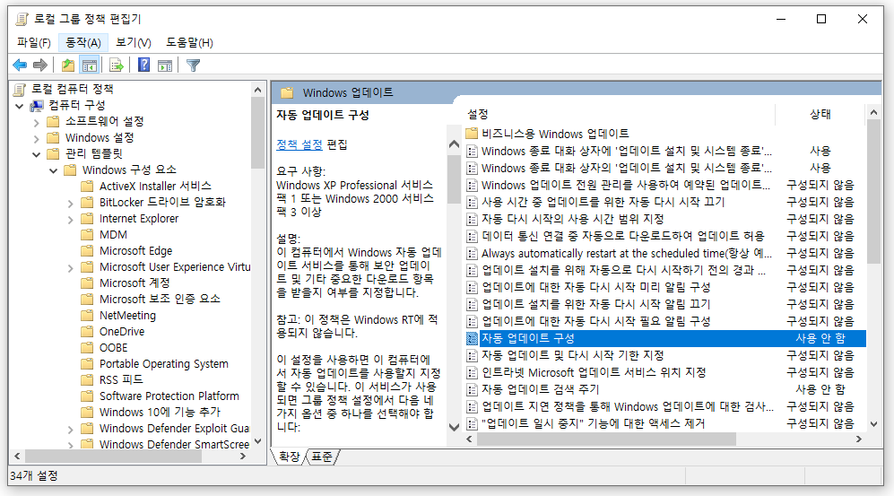Click the Forward arrow toolbar icon
This screenshot has width=894, height=496.
pos(40,65)
